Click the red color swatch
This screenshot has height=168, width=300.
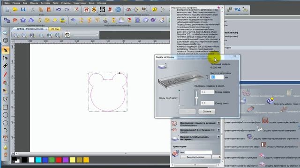point(59,160)
